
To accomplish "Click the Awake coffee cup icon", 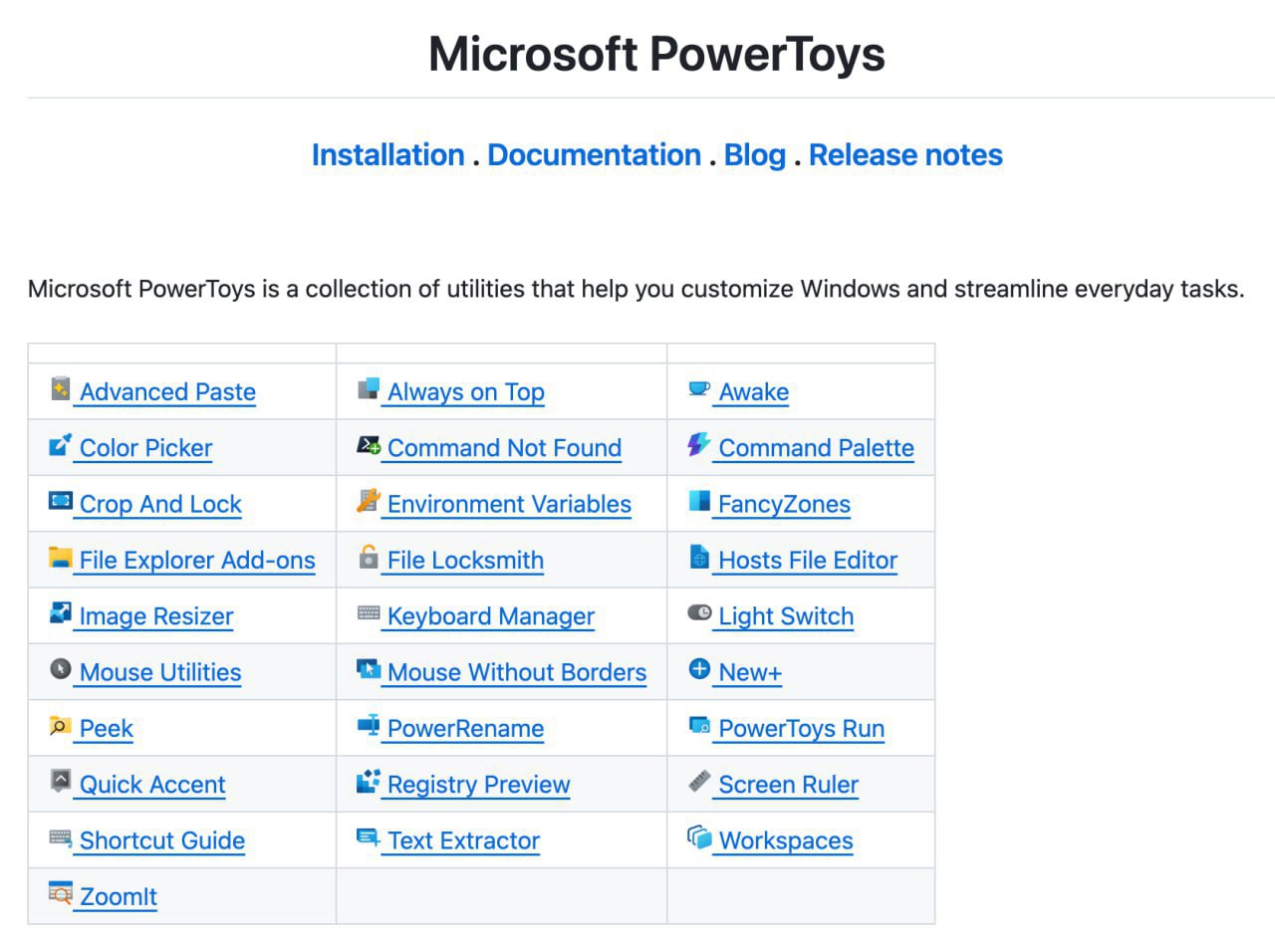I will (699, 389).
